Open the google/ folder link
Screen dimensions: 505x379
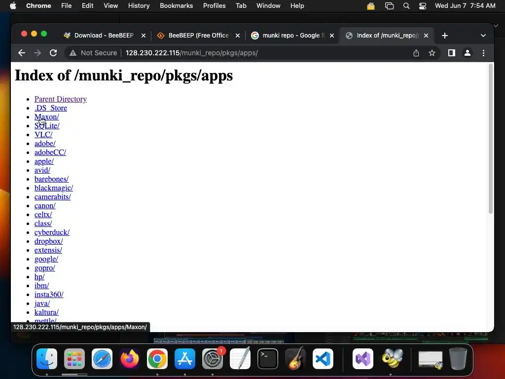[x=46, y=259]
